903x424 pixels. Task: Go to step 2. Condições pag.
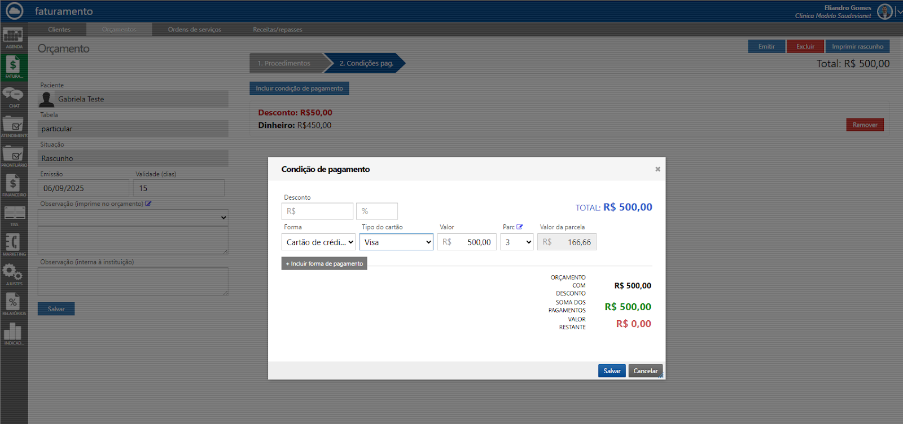point(366,63)
